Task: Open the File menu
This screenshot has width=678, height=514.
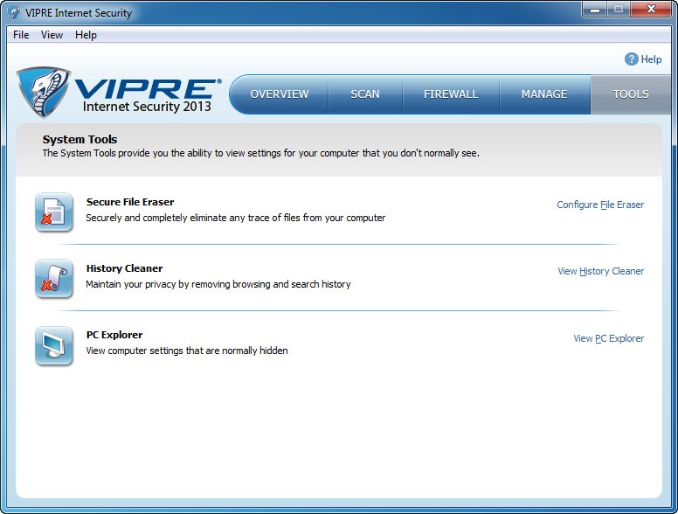Action: click(21, 35)
